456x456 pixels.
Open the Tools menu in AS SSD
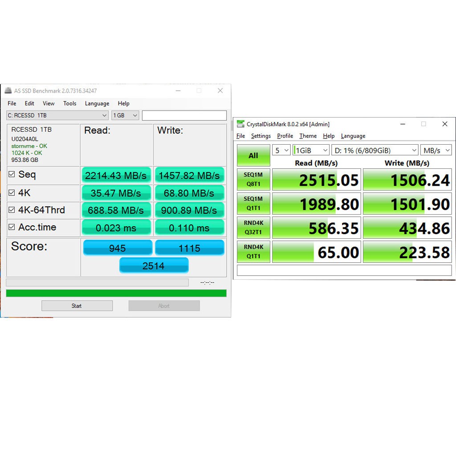click(69, 103)
